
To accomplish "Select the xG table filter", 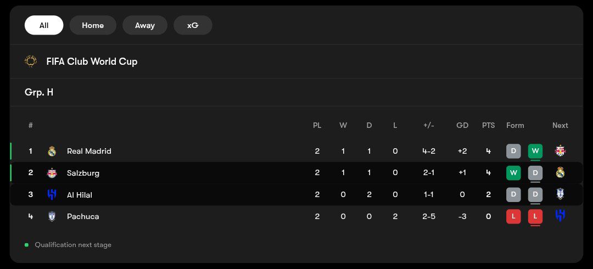I will (x=193, y=25).
